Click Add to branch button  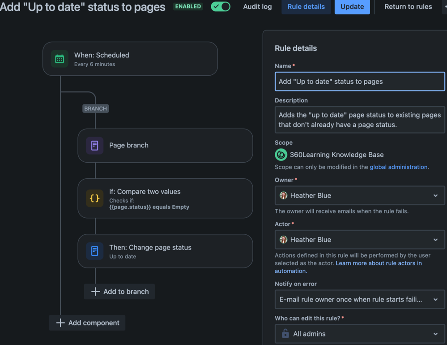119,292
